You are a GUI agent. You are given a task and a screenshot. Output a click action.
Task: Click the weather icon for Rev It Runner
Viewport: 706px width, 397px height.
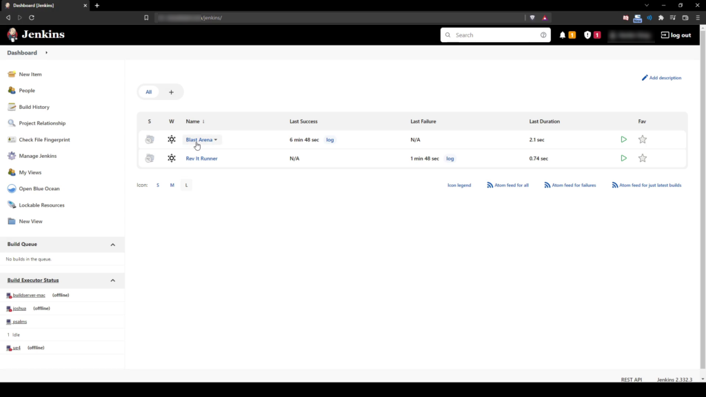[x=172, y=159]
